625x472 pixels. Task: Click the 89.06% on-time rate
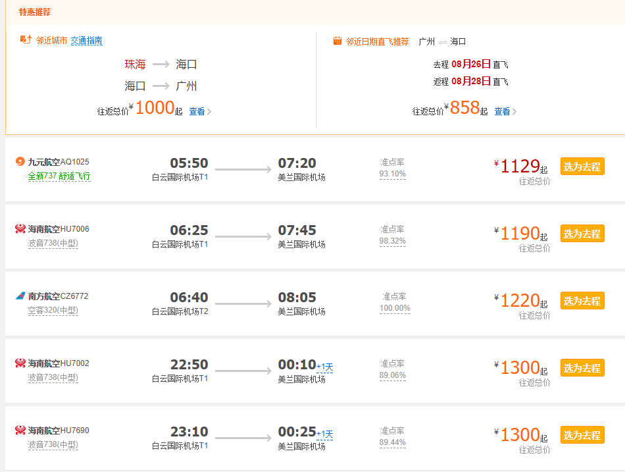(x=393, y=375)
